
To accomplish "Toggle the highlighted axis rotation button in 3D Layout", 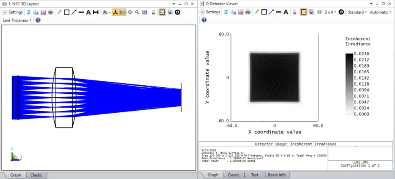I will (x=115, y=12).
